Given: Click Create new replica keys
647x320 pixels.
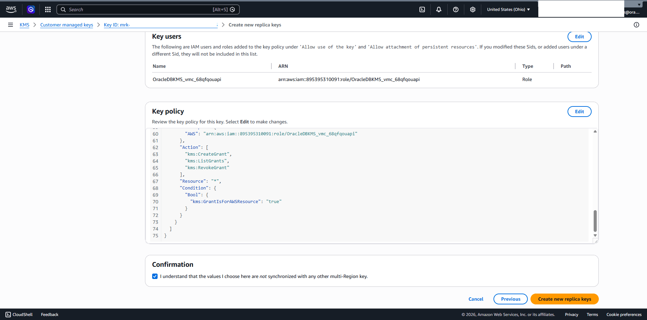Looking at the screenshot, I should click(x=564, y=299).
